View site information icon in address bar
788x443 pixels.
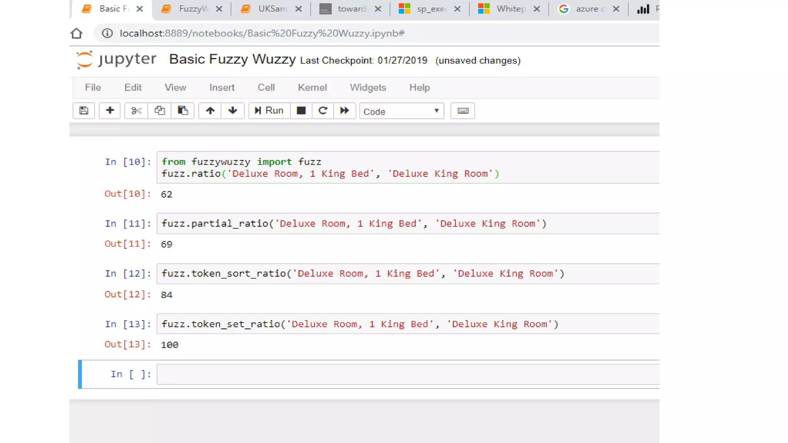107,33
